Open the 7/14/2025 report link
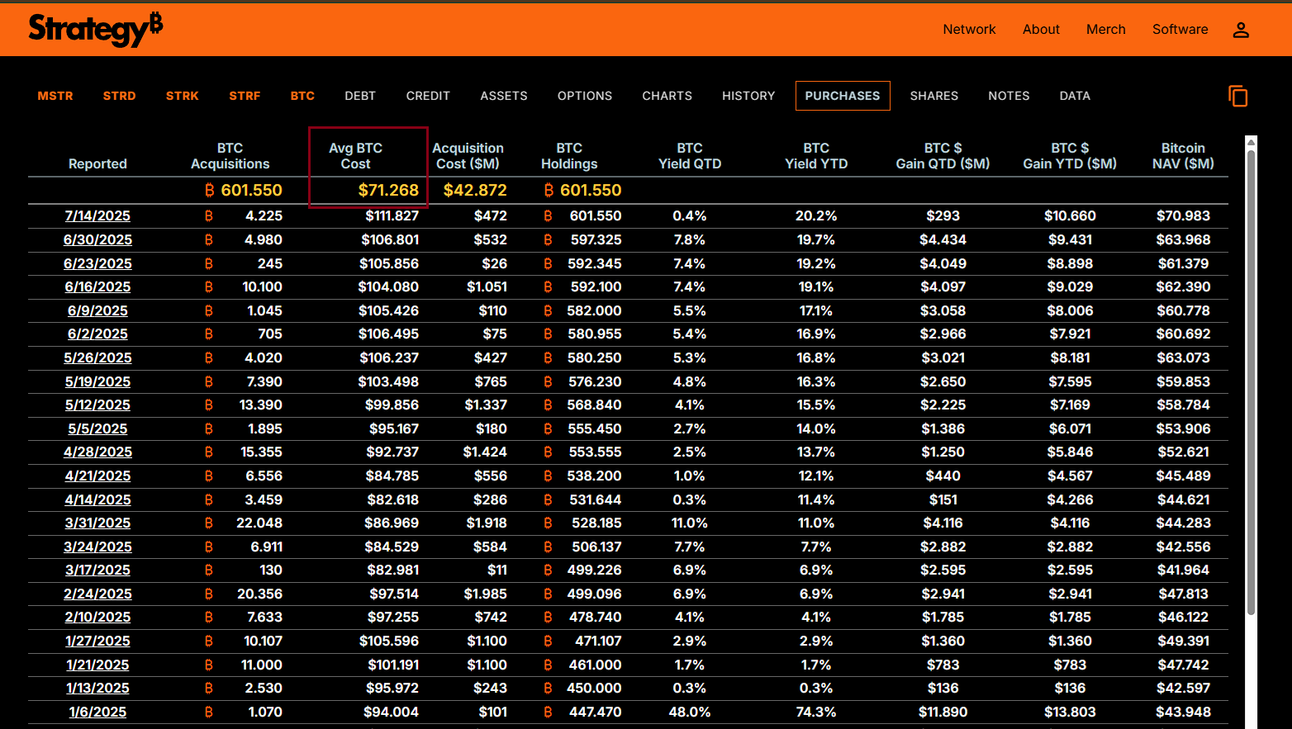 click(97, 216)
